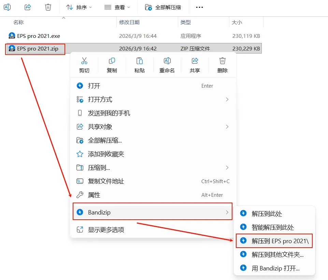Click the 230,229 KB size cell
The image size is (328, 280).
(246, 48)
